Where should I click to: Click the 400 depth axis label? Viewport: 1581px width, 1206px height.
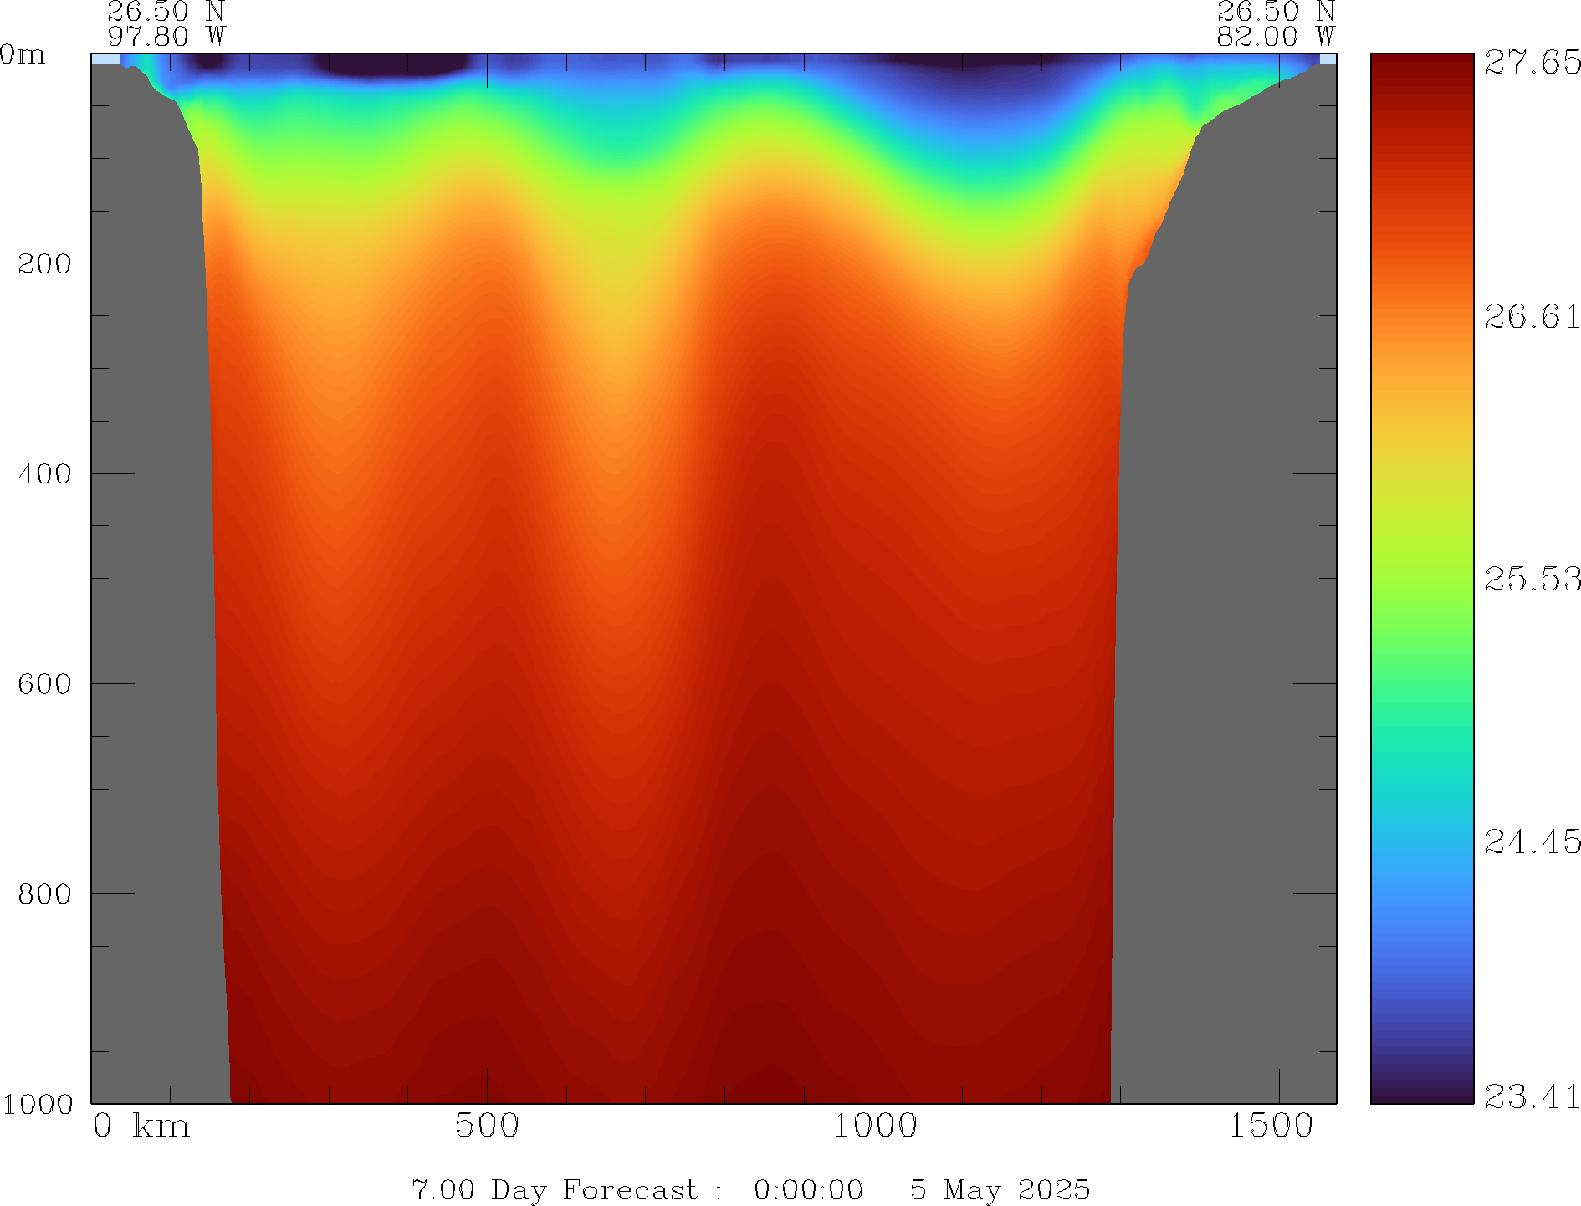[45, 474]
